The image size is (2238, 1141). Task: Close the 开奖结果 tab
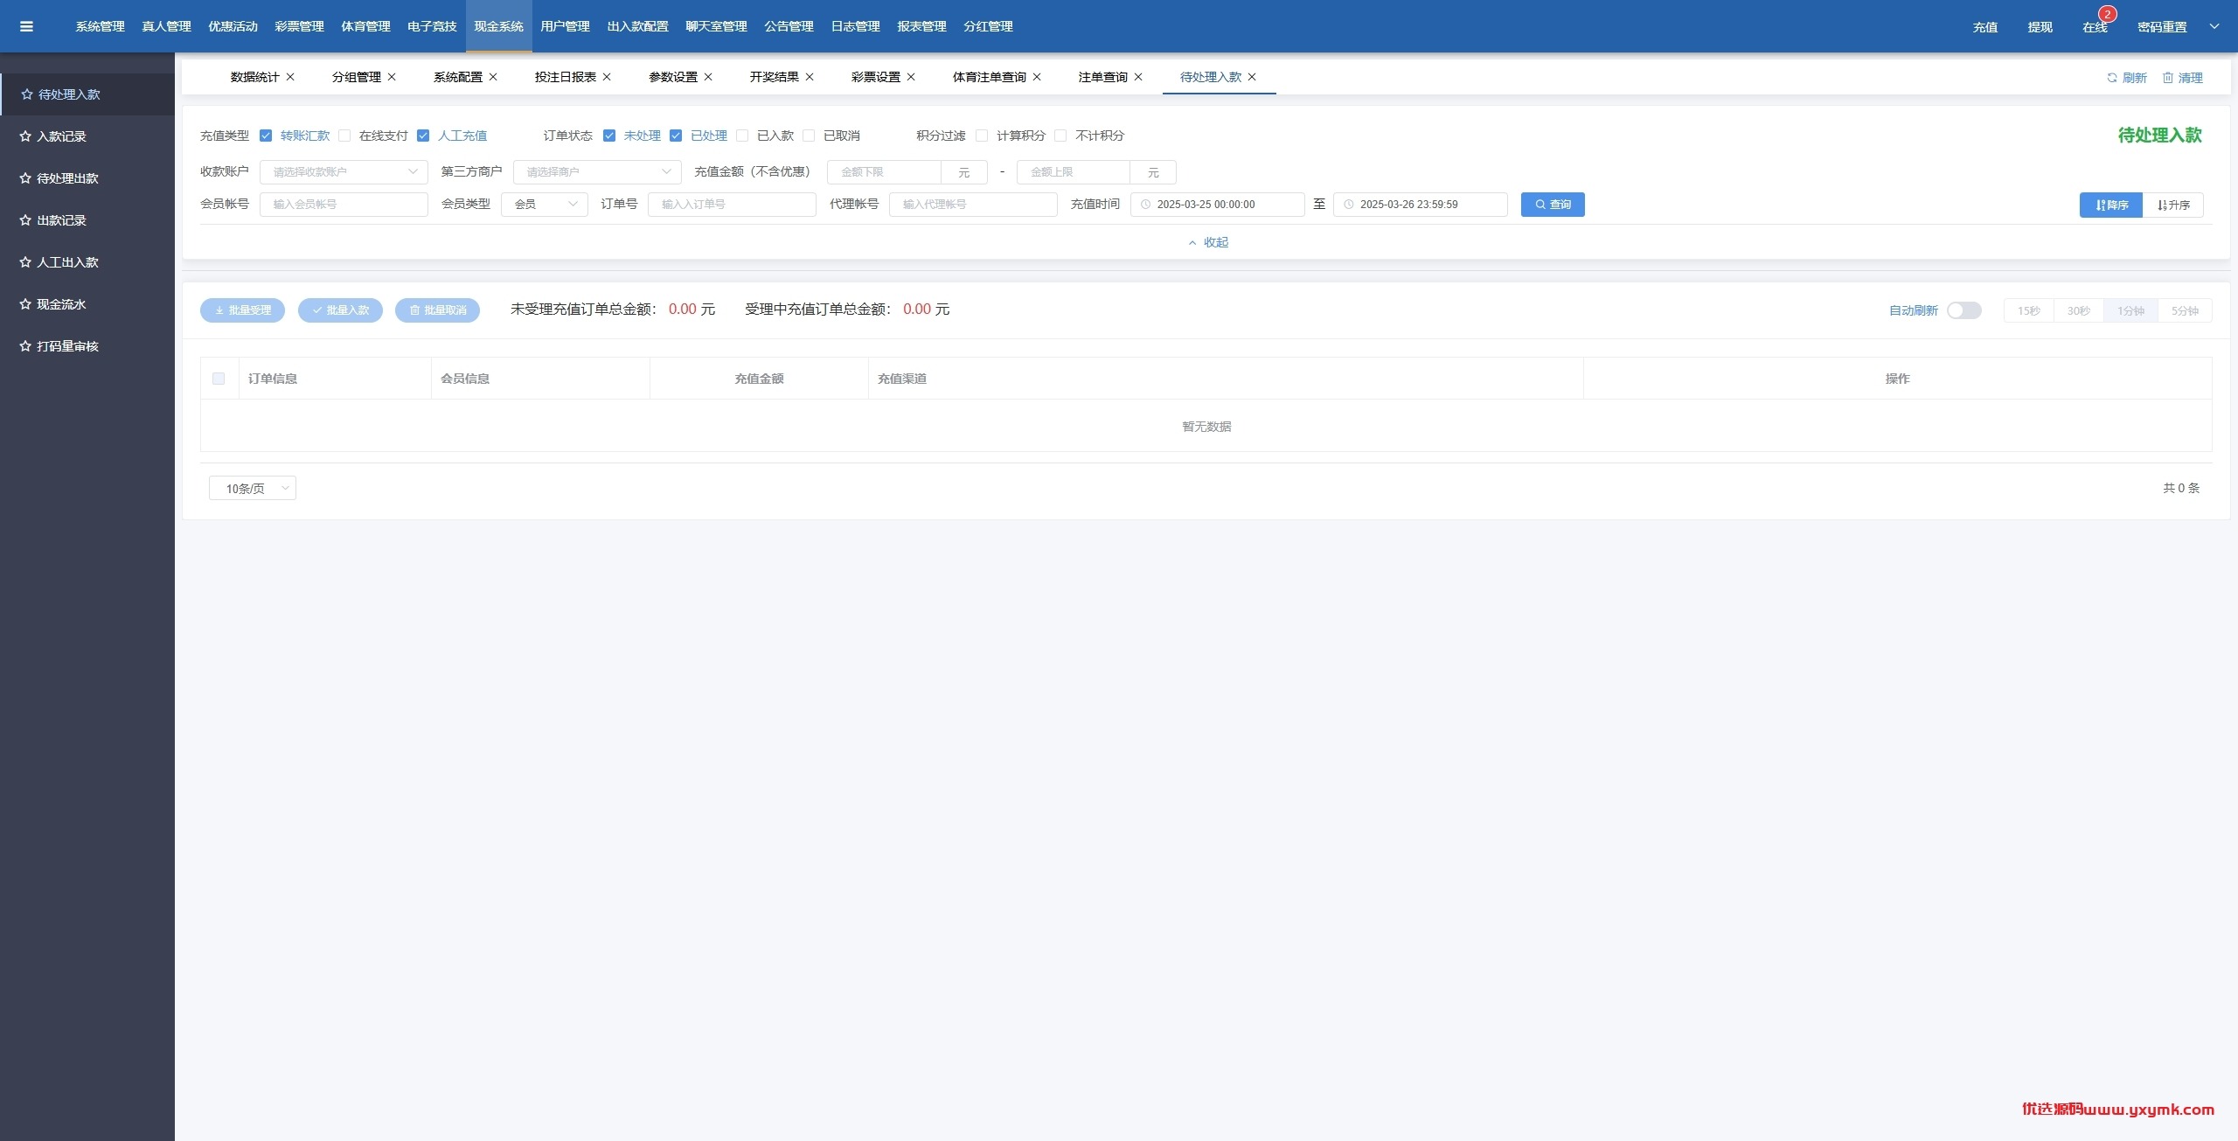click(810, 77)
